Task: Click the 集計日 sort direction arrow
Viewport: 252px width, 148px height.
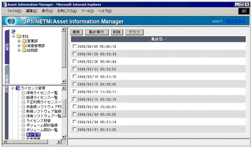Action: 165,39
